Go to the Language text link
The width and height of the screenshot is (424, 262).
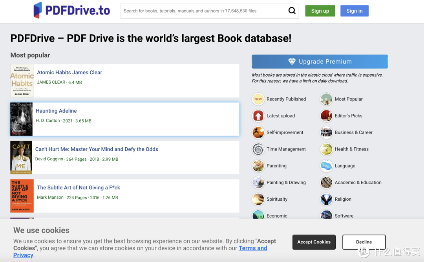345,166
